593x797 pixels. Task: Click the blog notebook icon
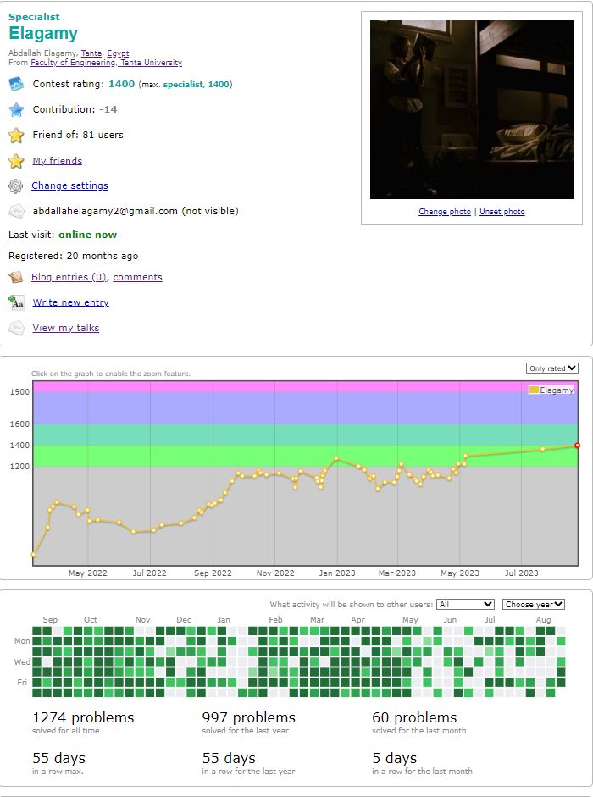(16, 277)
